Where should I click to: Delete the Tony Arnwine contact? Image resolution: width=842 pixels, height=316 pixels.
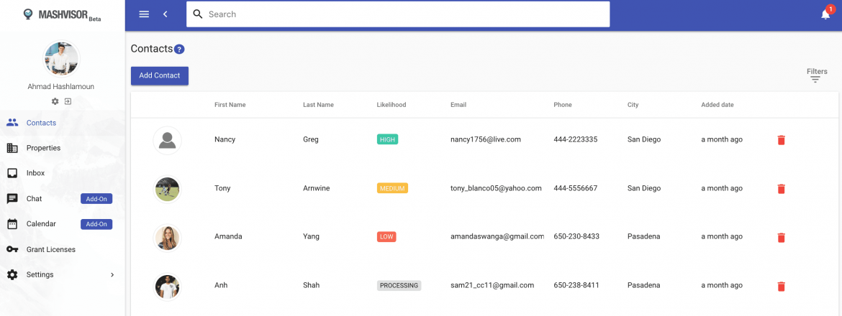point(781,189)
